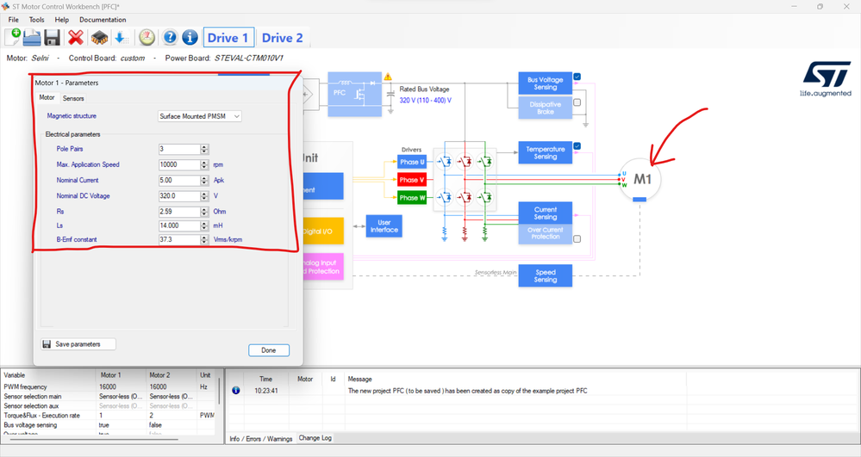Click the Done button

point(269,350)
